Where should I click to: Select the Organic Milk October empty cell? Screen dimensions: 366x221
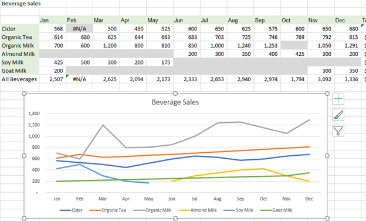(x=294, y=46)
